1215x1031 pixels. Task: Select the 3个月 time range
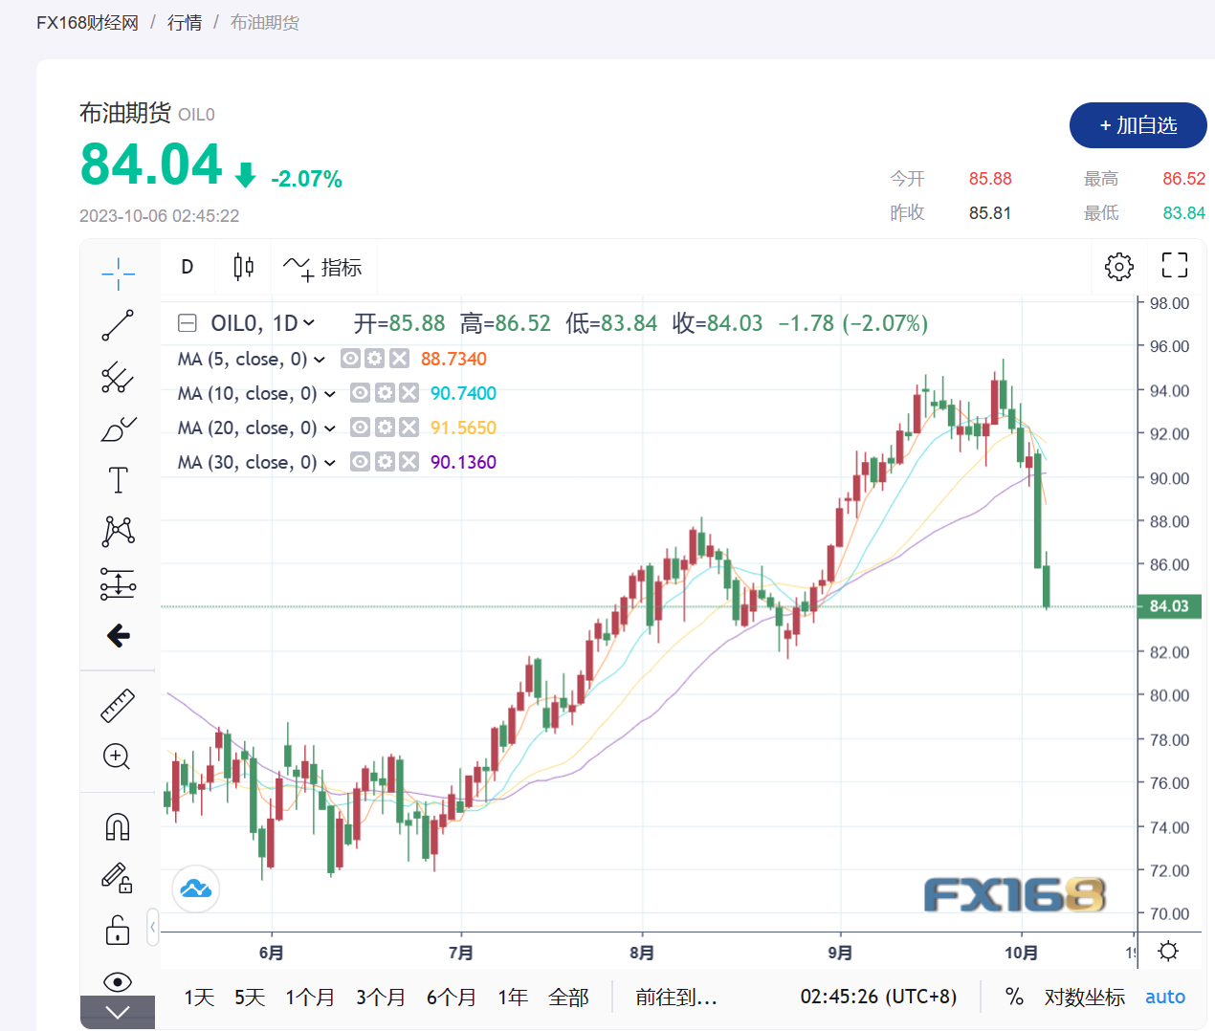(380, 998)
